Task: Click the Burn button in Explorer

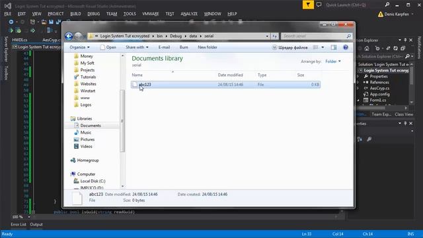Action: (x=184, y=47)
